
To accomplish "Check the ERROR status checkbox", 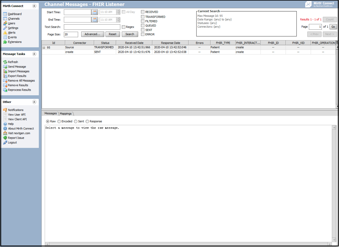I will 143,34.
